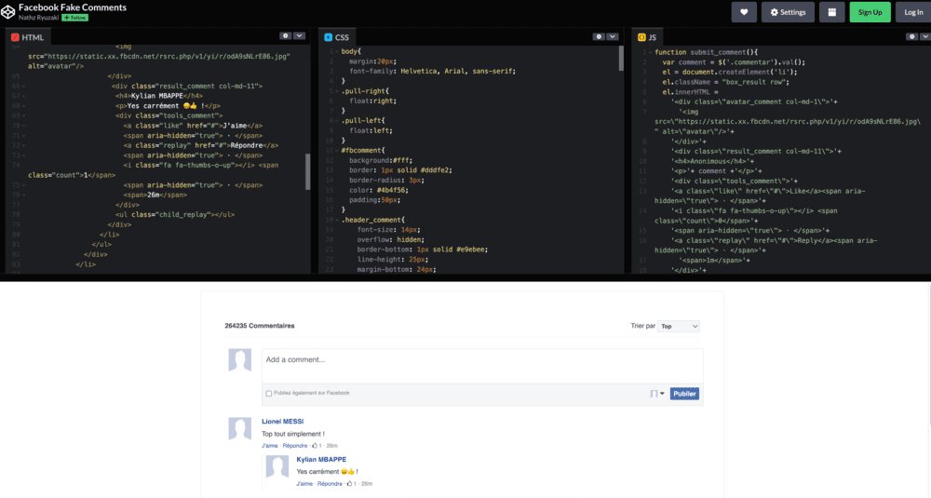This screenshot has width=931, height=498.
Task: Click the Facebook Fake Comments title
Action: pos(73,7)
